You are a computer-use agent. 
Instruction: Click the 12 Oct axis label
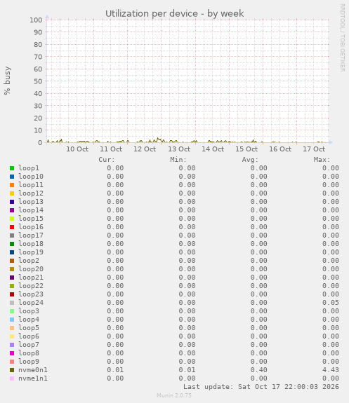145,149
